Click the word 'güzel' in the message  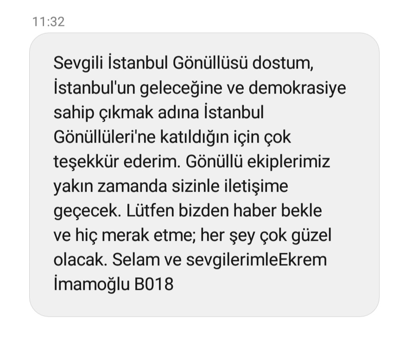(x=311, y=236)
